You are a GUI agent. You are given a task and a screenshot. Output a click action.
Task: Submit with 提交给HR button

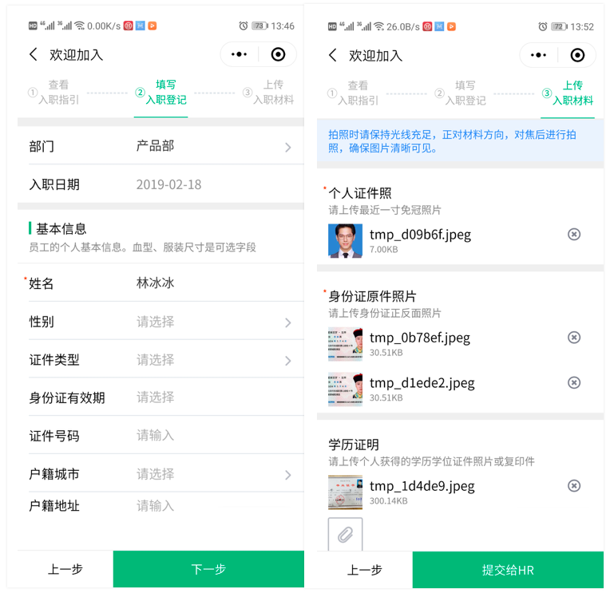point(508,570)
